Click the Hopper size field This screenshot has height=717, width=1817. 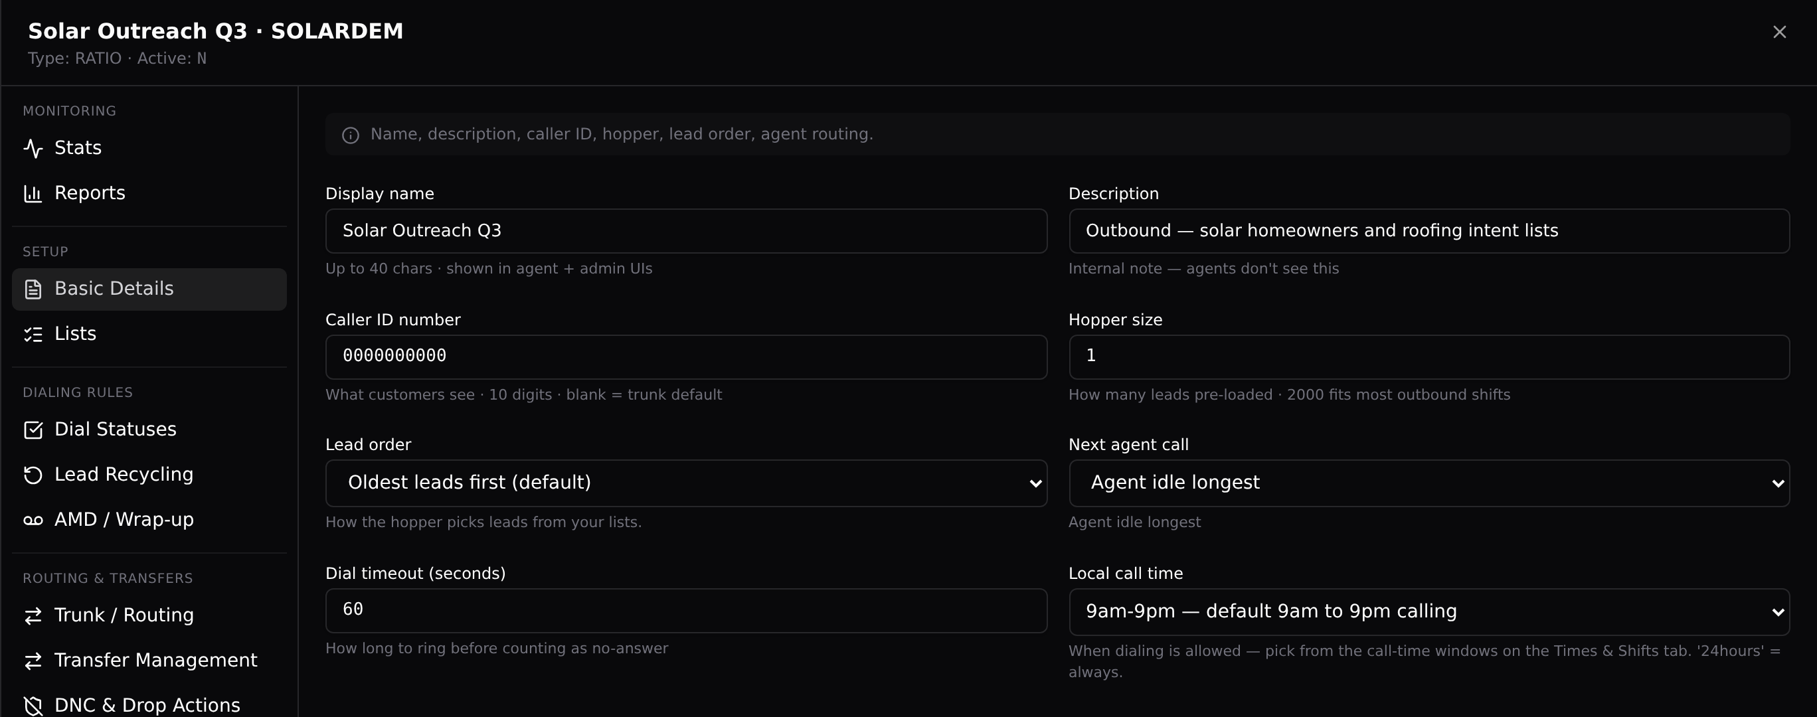1429,357
